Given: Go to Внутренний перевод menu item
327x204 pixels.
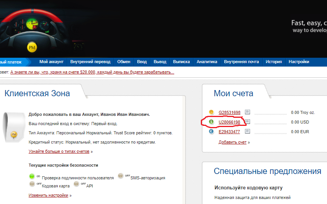Looking at the screenshot, I should coord(90,62).
